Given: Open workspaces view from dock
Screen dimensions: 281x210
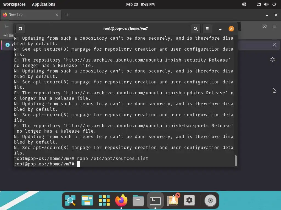Looking at the screenshot, I should tap(87, 200).
